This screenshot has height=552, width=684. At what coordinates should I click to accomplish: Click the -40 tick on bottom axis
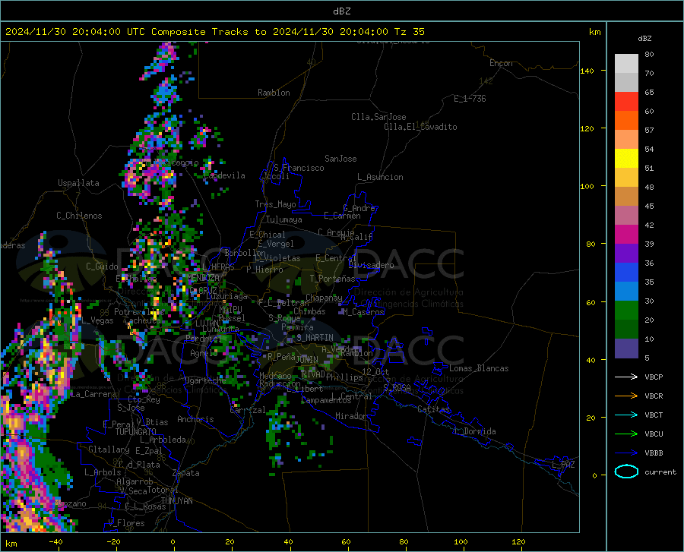pyautogui.click(x=55, y=542)
